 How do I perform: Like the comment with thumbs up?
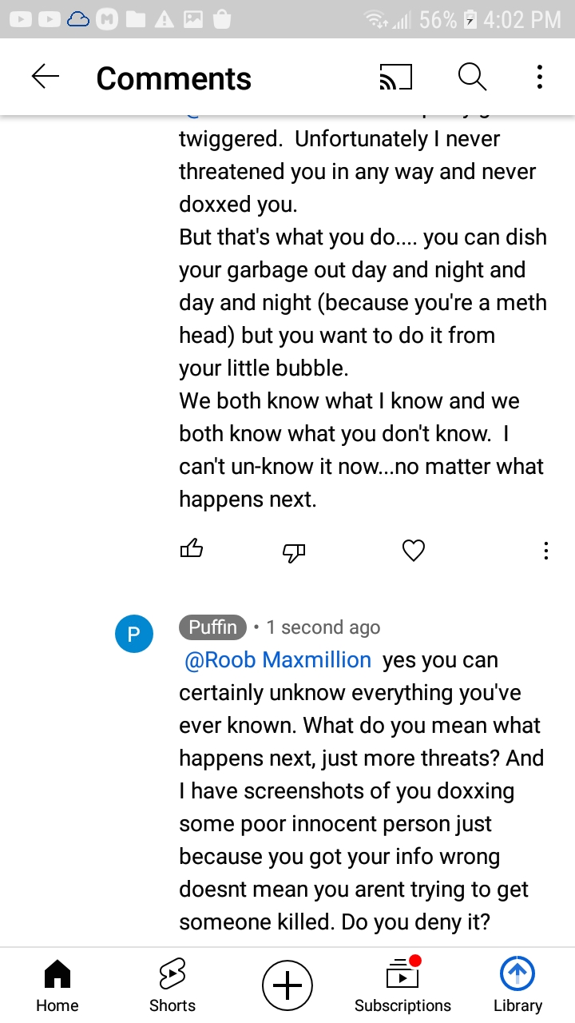(x=192, y=550)
